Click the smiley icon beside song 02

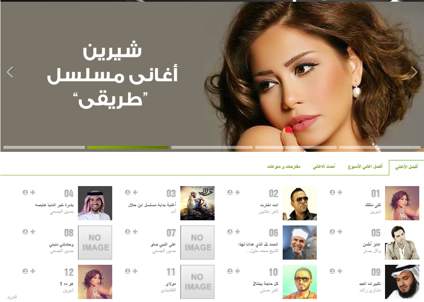230,192
